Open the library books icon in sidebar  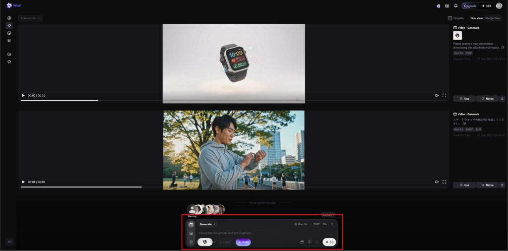tap(9, 41)
